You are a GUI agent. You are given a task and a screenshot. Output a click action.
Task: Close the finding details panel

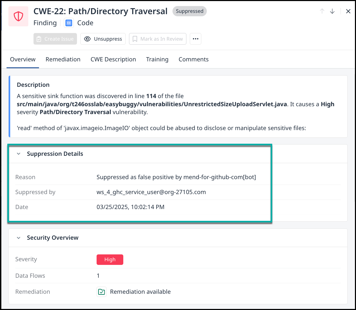click(348, 11)
